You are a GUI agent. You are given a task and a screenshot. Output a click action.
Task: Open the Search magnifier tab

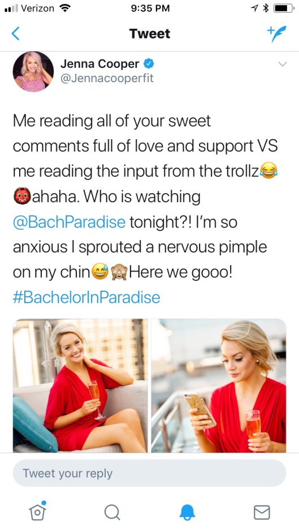pyautogui.click(x=112, y=512)
